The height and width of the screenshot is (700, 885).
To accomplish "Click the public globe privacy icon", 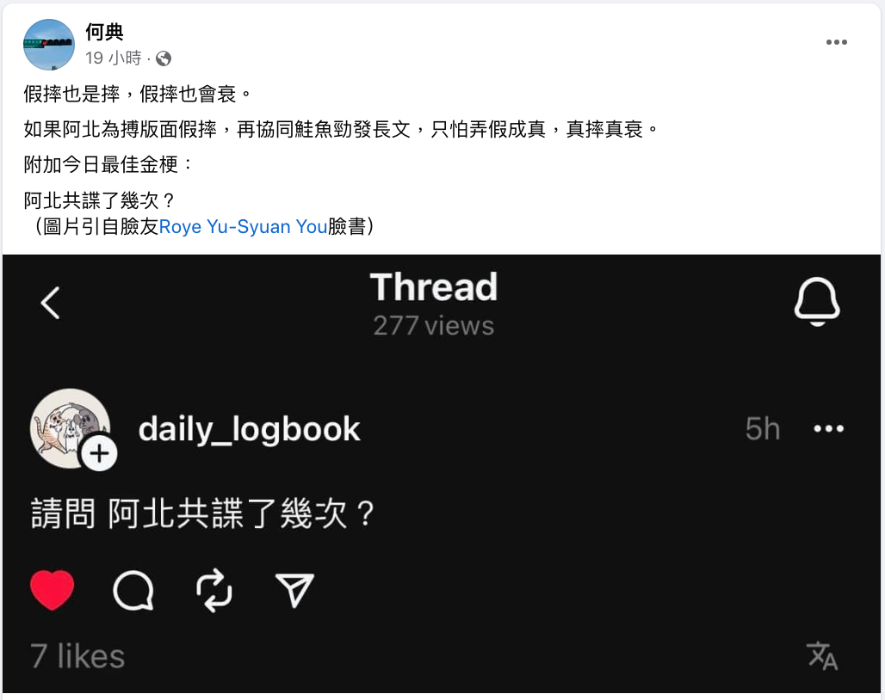I will 164,58.
